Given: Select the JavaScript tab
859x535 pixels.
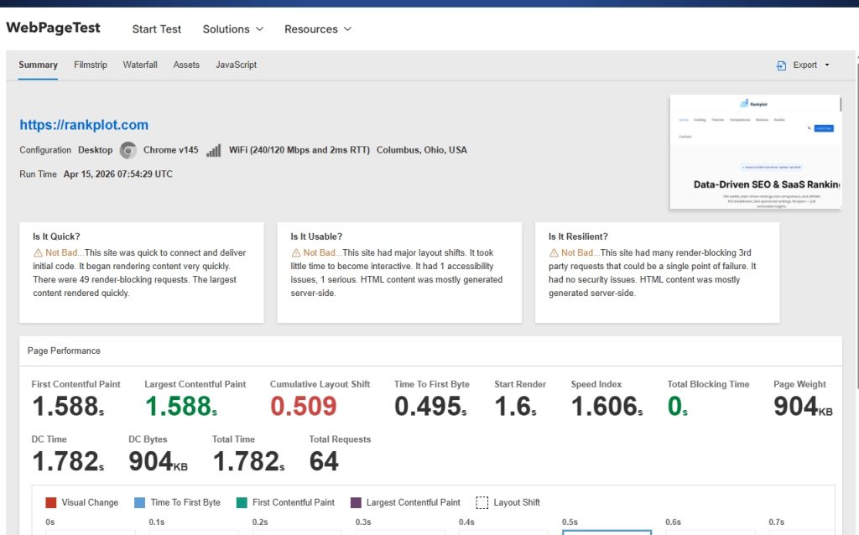Looking at the screenshot, I should tap(236, 65).
